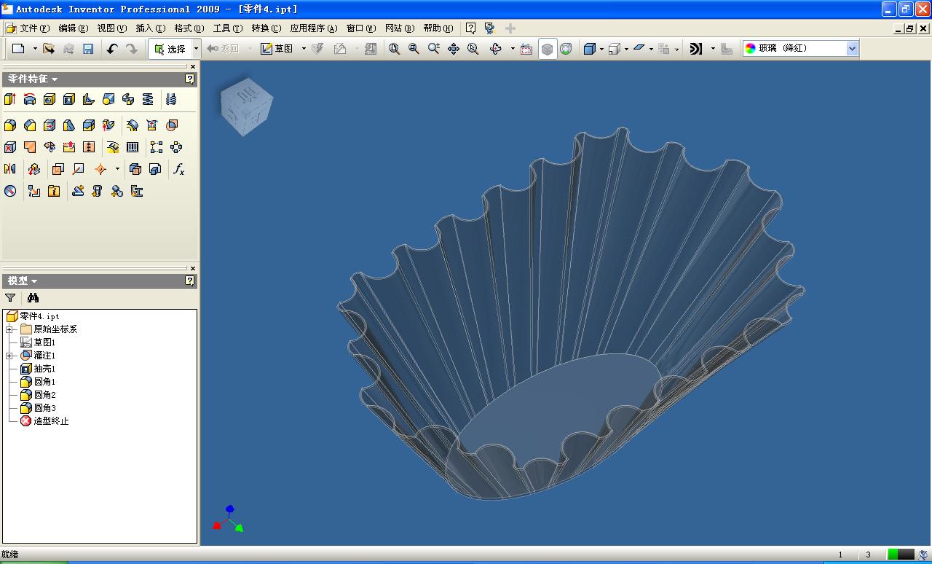This screenshot has width=932, height=564.
Task: Open the 转换(C) menu
Action: [x=266, y=28]
